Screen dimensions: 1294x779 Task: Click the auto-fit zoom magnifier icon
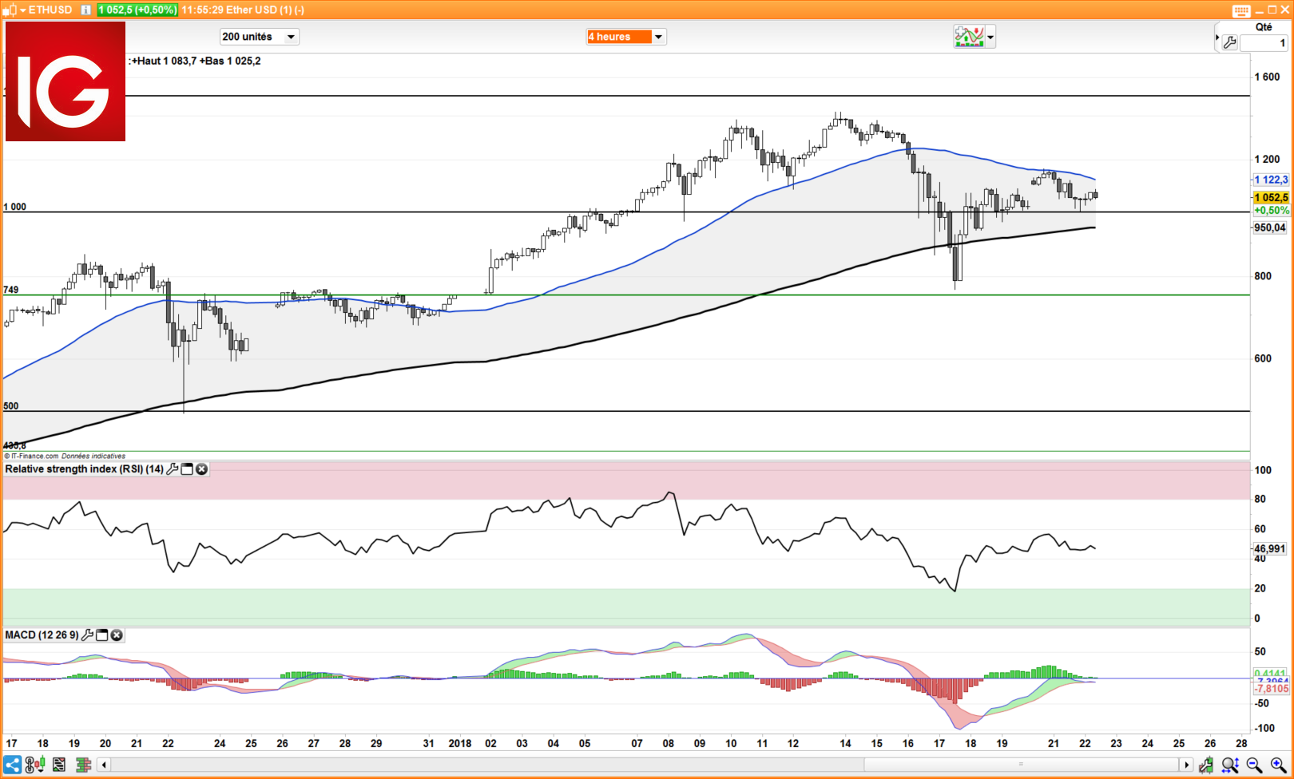pyautogui.click(x=1230, y=765)
